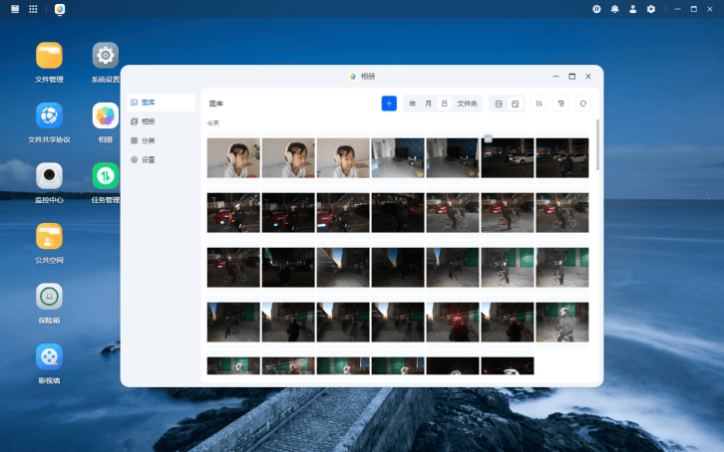Refresh the photo library
The height and width of the screenshot is (452, 724).
point(583,104)
